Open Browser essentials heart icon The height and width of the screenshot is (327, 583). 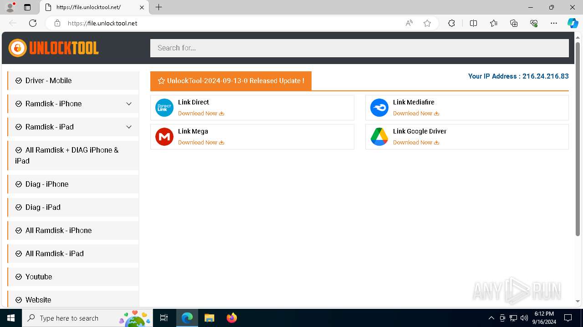click(534, 23)
